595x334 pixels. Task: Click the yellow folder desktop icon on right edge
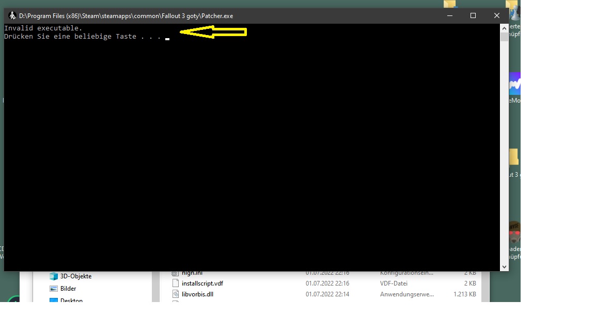[x=514, y=157]
